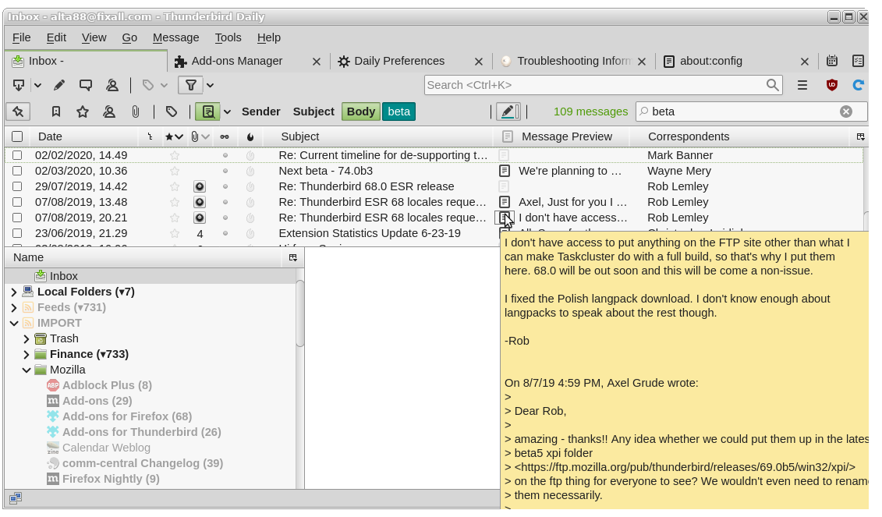Viewport: 882px width, 517px height.
Task: Click the photo icon on the 29/07/2019 message
Action: 199,187
